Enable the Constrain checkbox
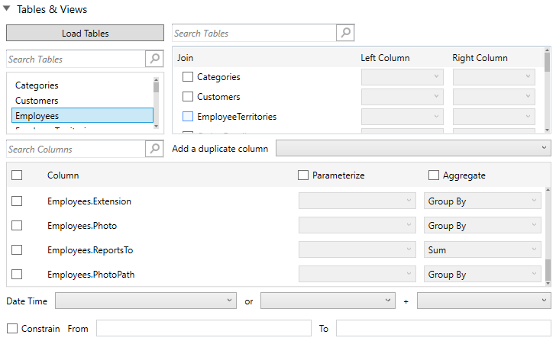The height and width of the screenshot is (341, 556). coord(11,329)
